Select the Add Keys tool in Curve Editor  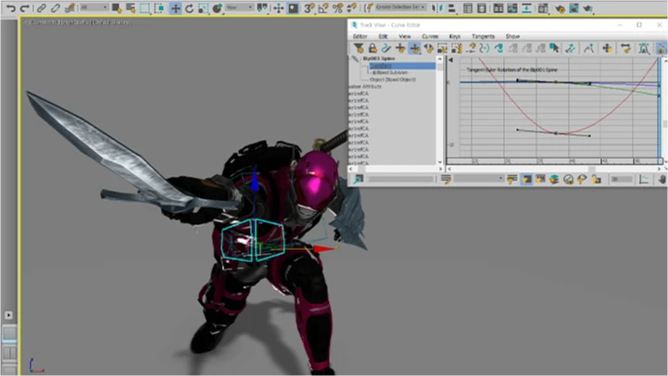pyautogui.click(x=400, y=48)
